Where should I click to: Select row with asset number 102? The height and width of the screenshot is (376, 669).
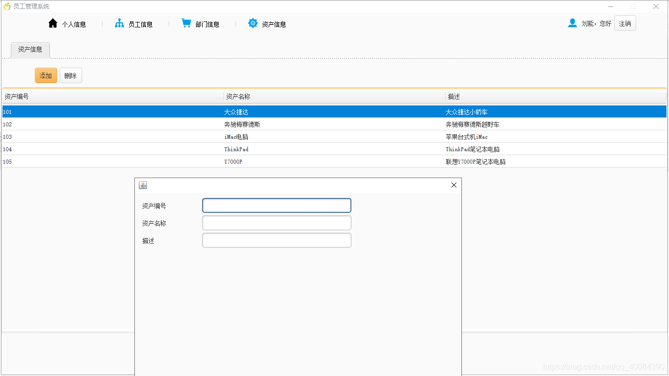334,124
